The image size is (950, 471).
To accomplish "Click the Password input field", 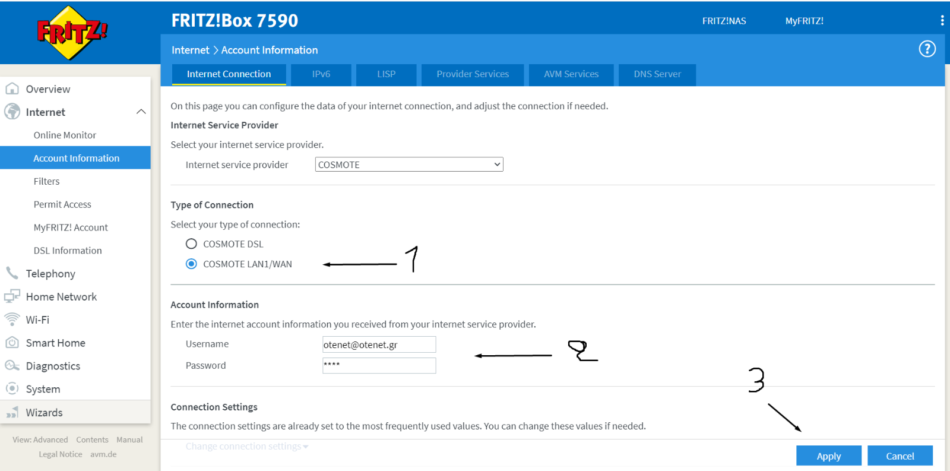I will point(379,365).
